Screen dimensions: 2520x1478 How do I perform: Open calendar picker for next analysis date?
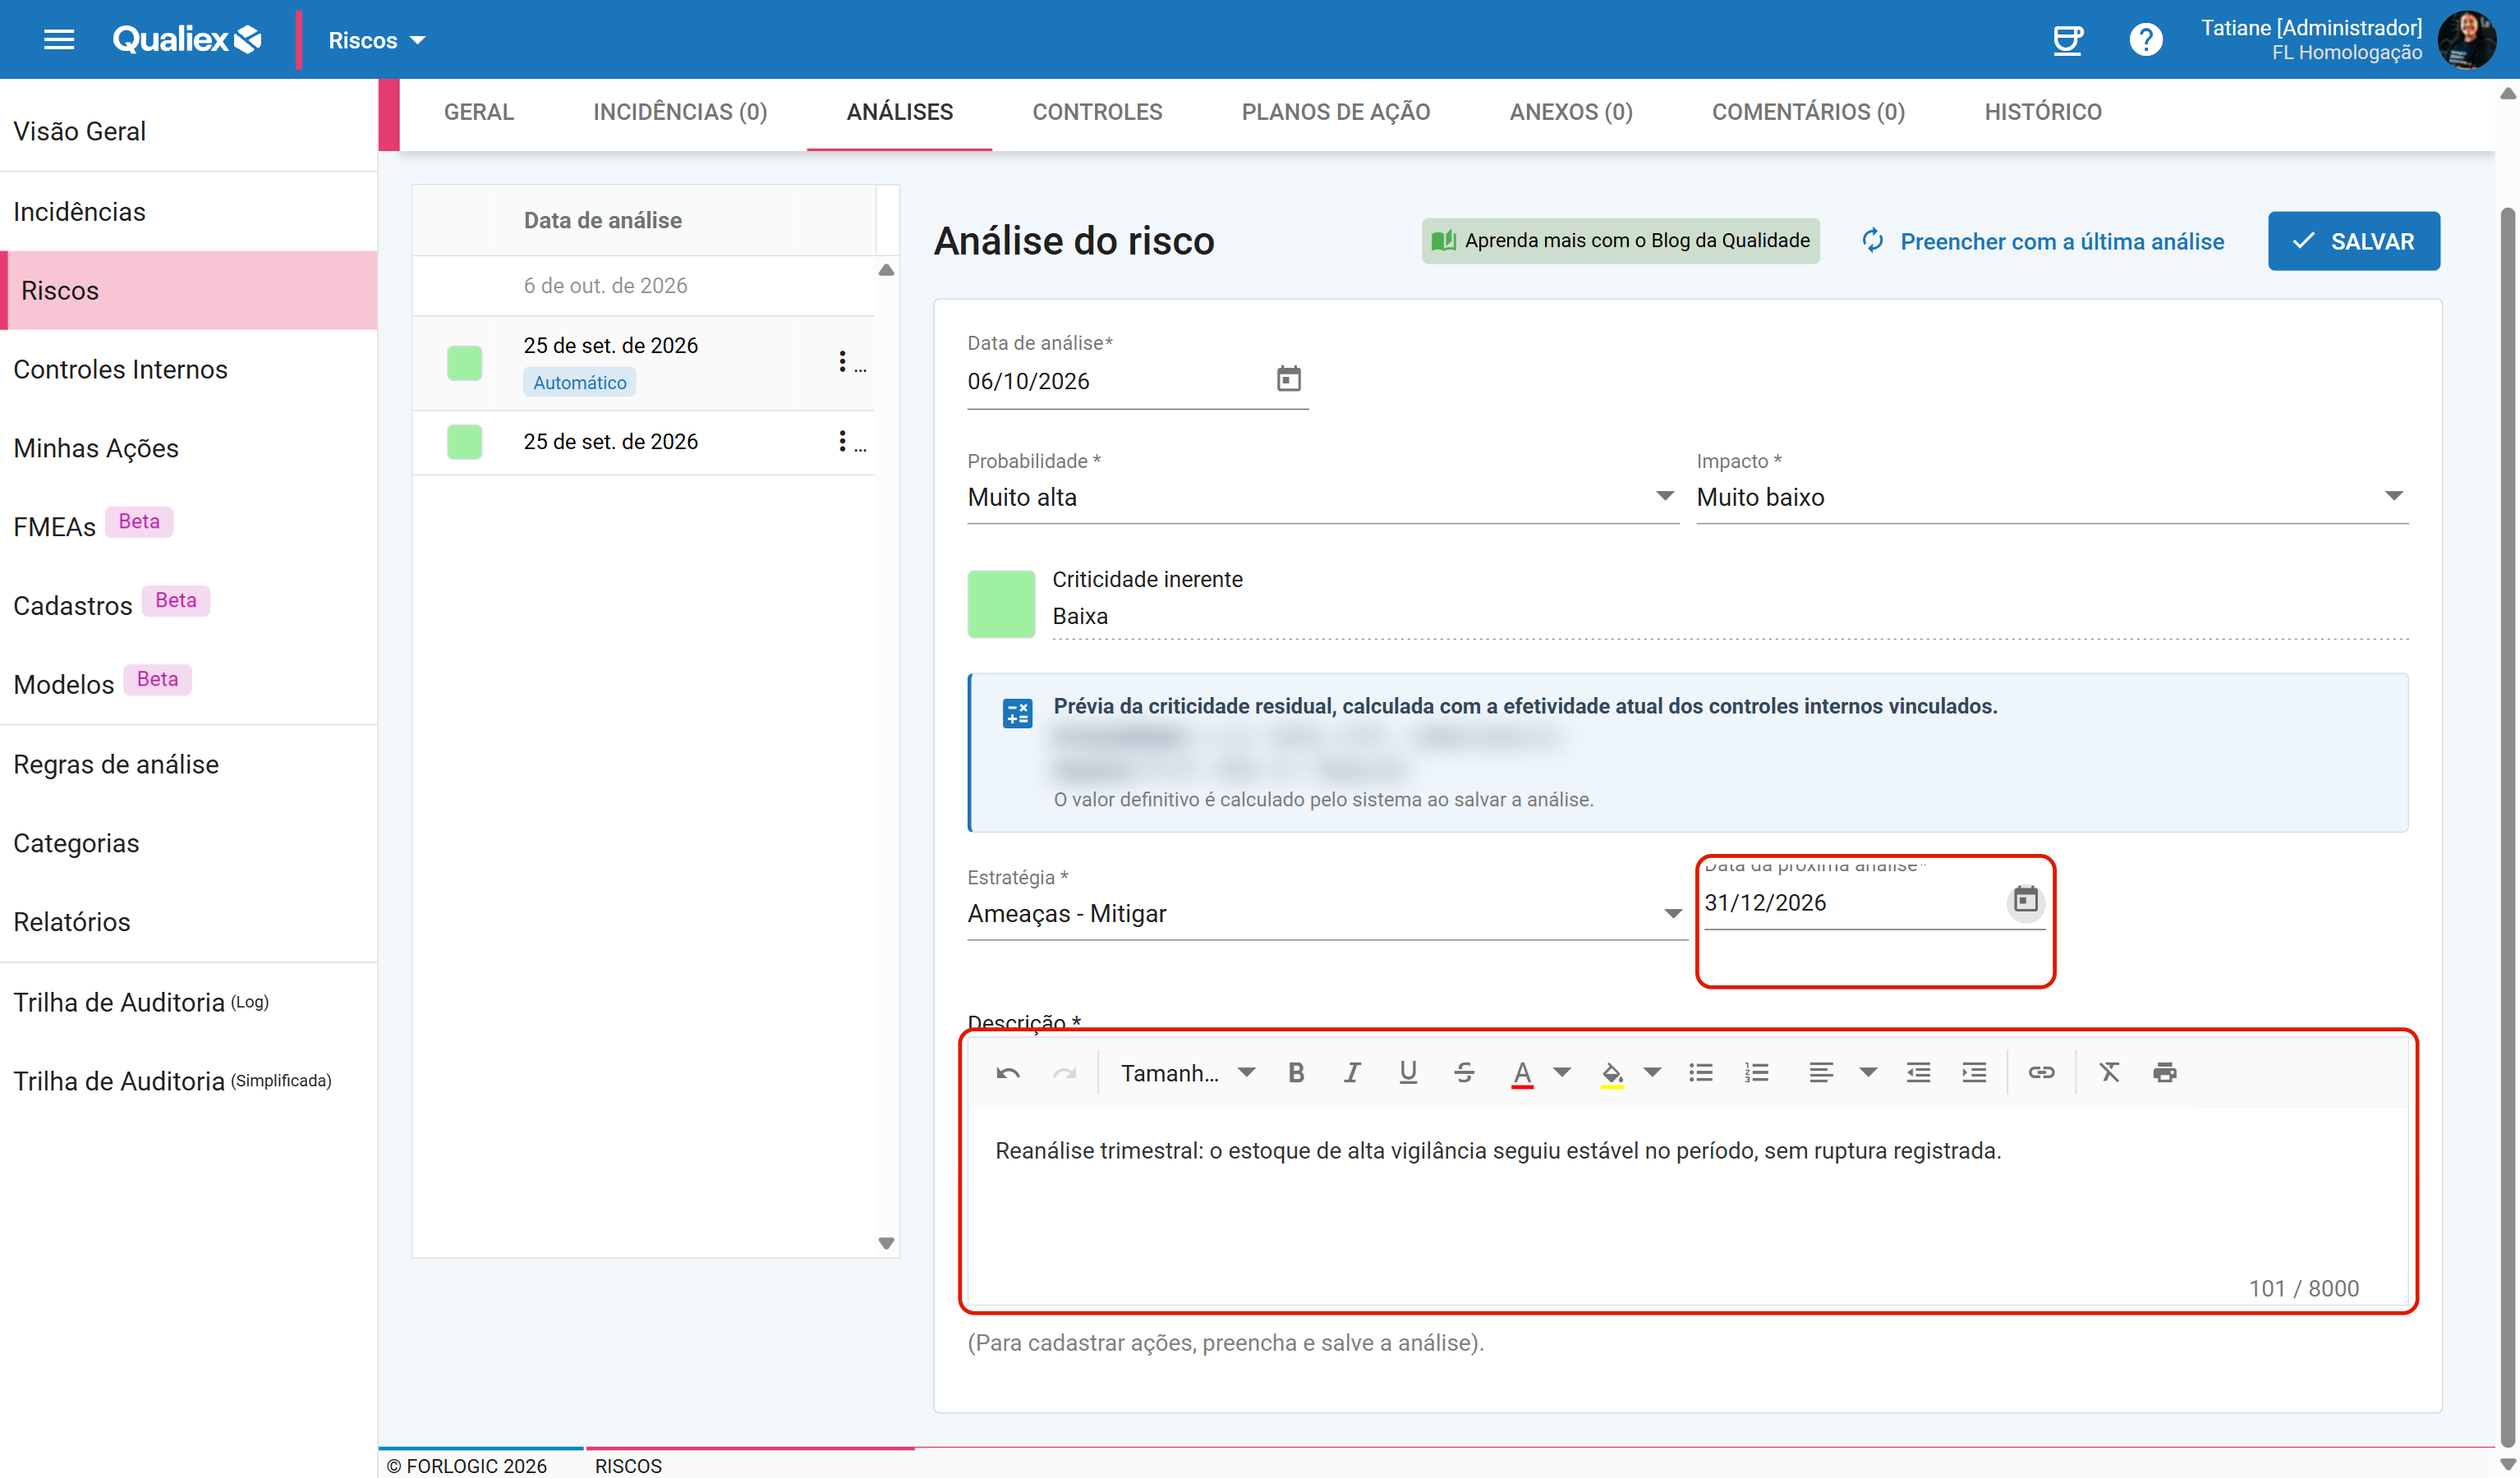(x=2025, y=901)
